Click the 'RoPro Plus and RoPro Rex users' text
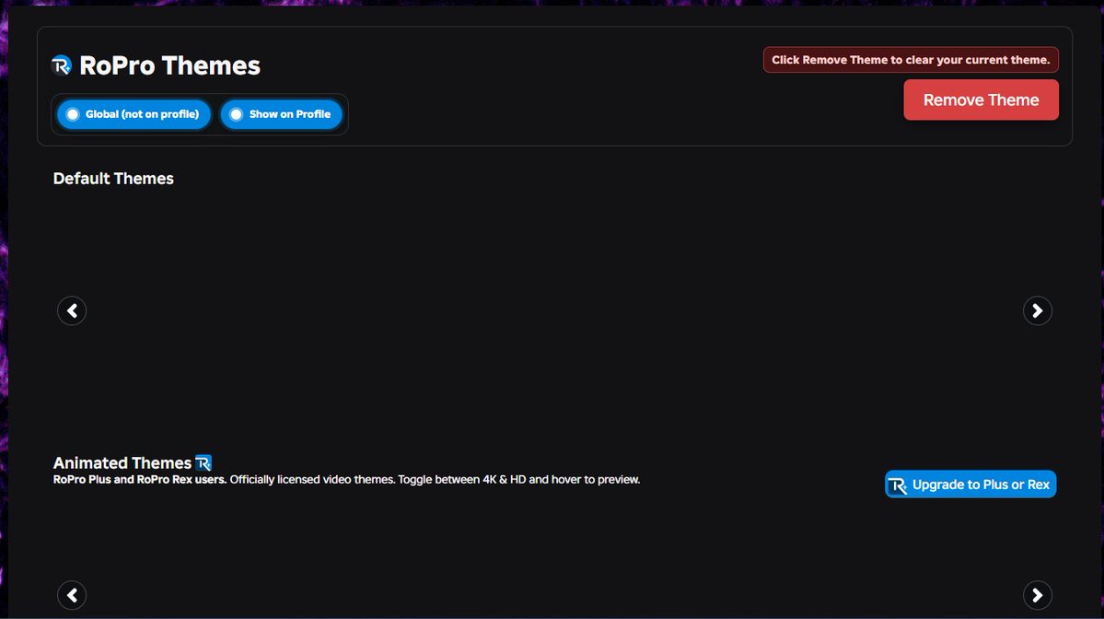 [139, 480]
